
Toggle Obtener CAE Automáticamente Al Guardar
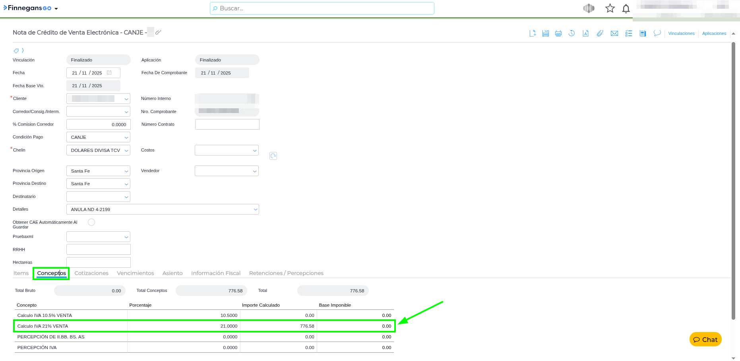tap(91, 222)
